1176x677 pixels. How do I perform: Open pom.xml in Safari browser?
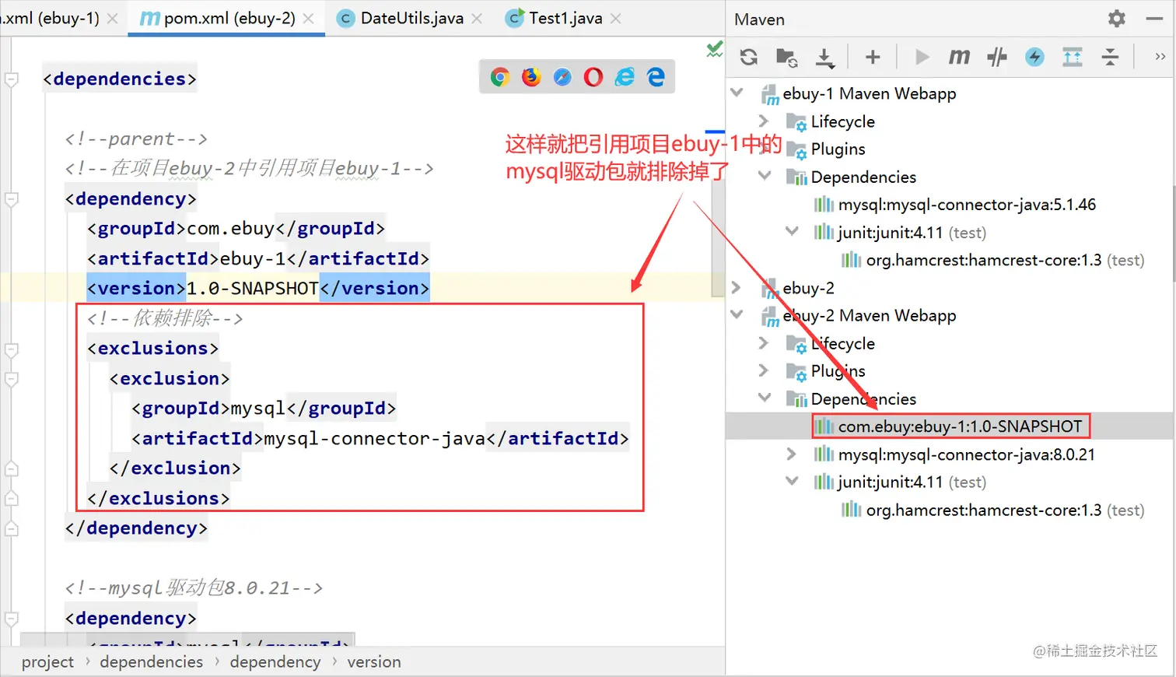562,77
